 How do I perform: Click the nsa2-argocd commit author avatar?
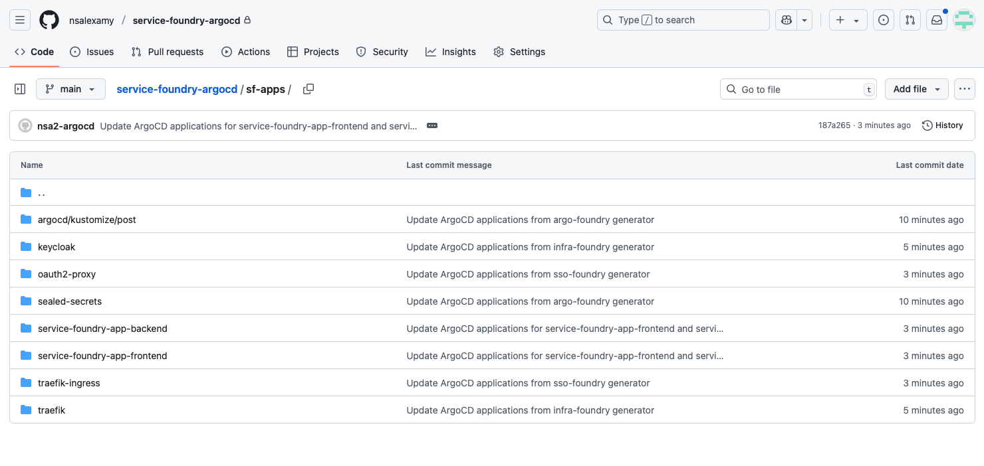[25, 125]
